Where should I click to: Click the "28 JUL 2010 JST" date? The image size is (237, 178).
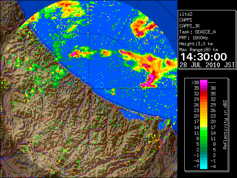207,65
